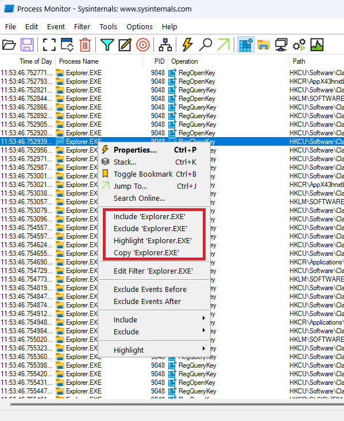Toggle Show Registry Activity icon
This screenshot has width=344, height=421.
pyautogui.click(x=246, y=45)
